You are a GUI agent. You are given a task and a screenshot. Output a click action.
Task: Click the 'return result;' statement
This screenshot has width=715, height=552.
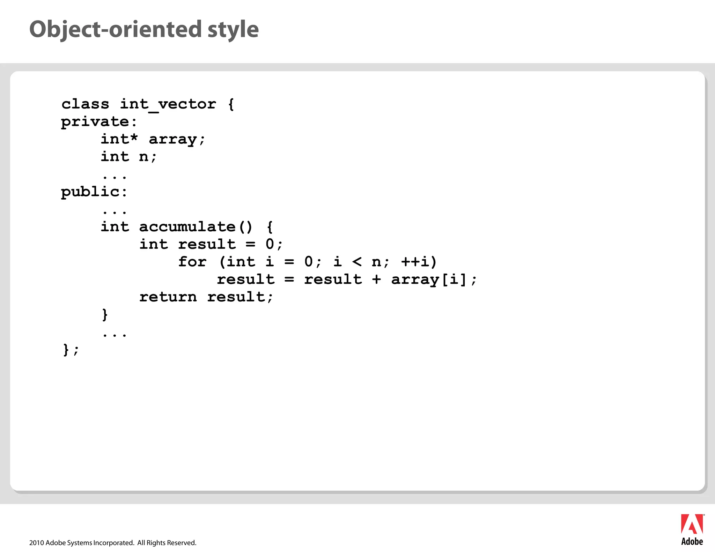pos(206,297)
